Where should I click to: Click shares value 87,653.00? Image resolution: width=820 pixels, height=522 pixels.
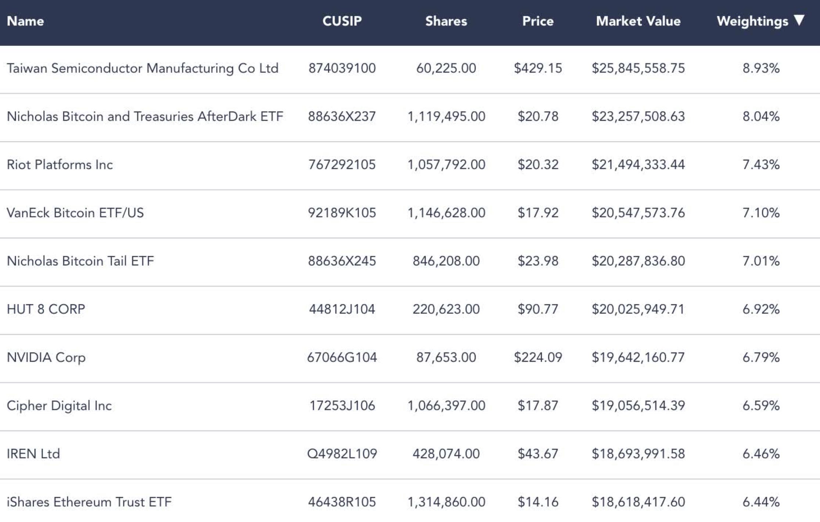446,358
